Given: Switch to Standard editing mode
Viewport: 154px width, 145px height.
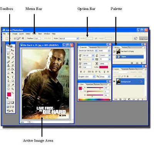Looking at the screenshot, I should (x=8, y=102).
